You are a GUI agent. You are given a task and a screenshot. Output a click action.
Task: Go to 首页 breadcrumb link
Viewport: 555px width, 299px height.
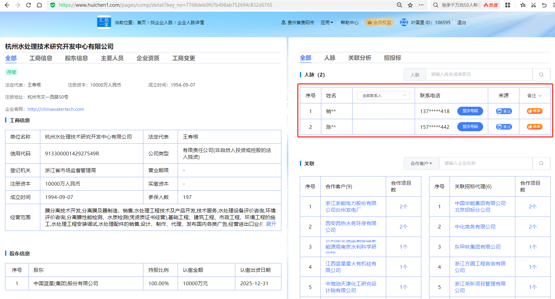(141, 22)
